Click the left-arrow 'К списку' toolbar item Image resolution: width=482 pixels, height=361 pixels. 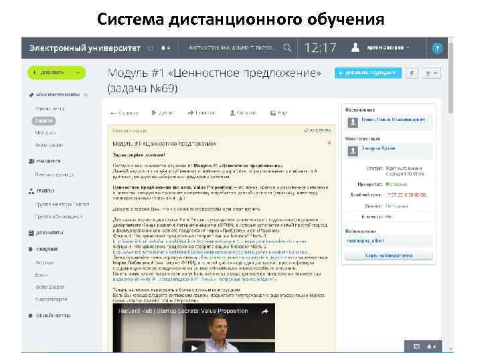(x=125, y=113)
